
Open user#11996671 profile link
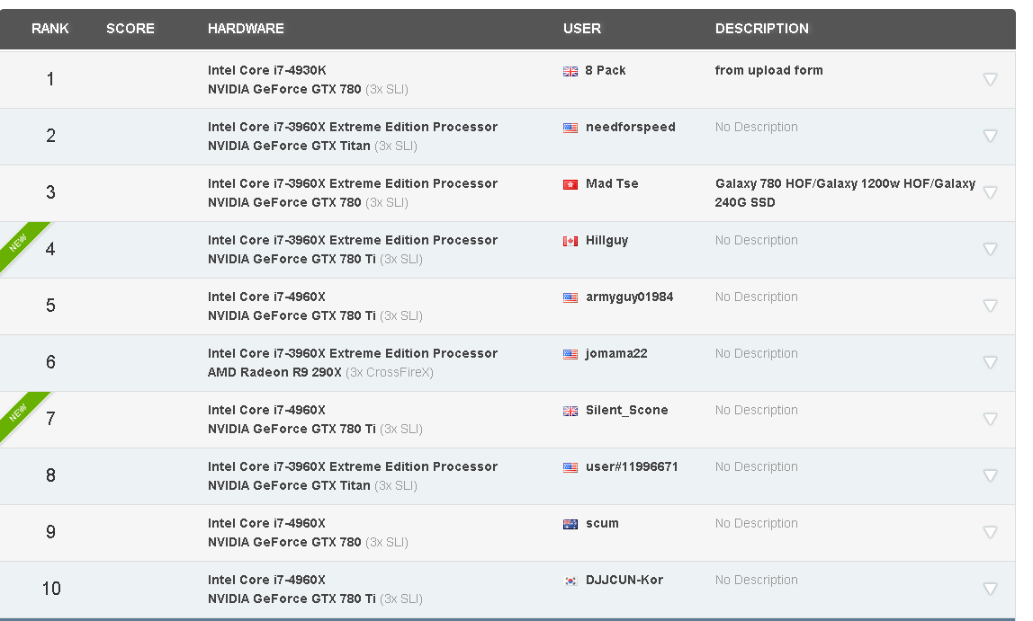click(x=632, y=467)
